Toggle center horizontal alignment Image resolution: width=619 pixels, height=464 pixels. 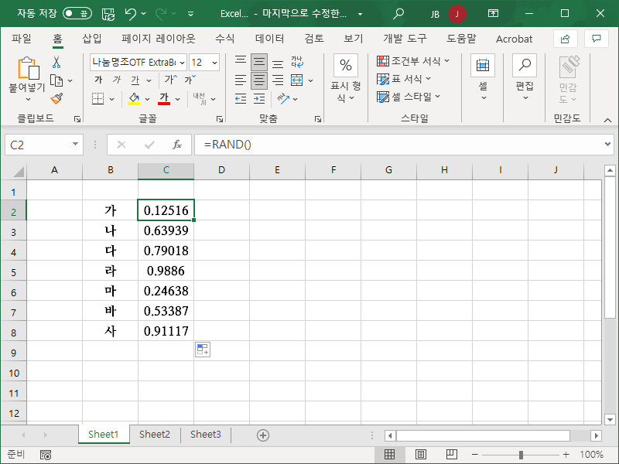coord(259,80)
